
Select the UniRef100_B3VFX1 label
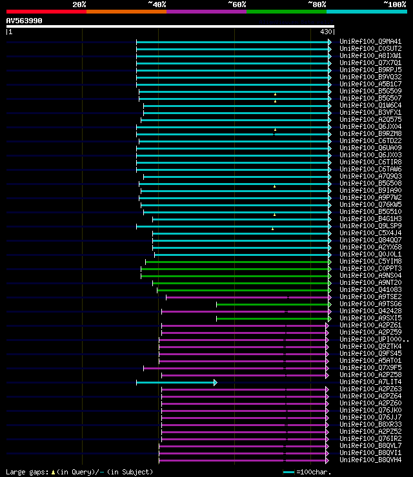[370, 112]
